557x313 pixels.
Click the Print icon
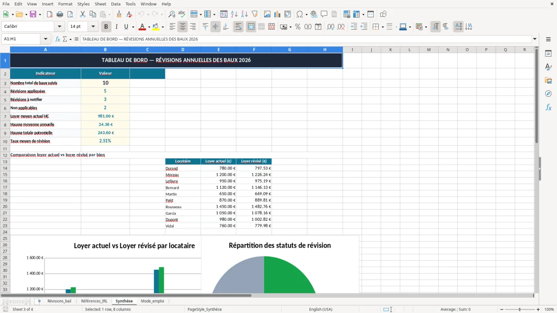click(60, 14)
